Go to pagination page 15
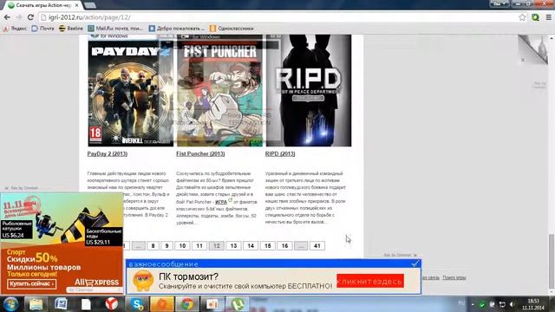The height and width of the screenshot is (312, 555). (x=268, y=246)
